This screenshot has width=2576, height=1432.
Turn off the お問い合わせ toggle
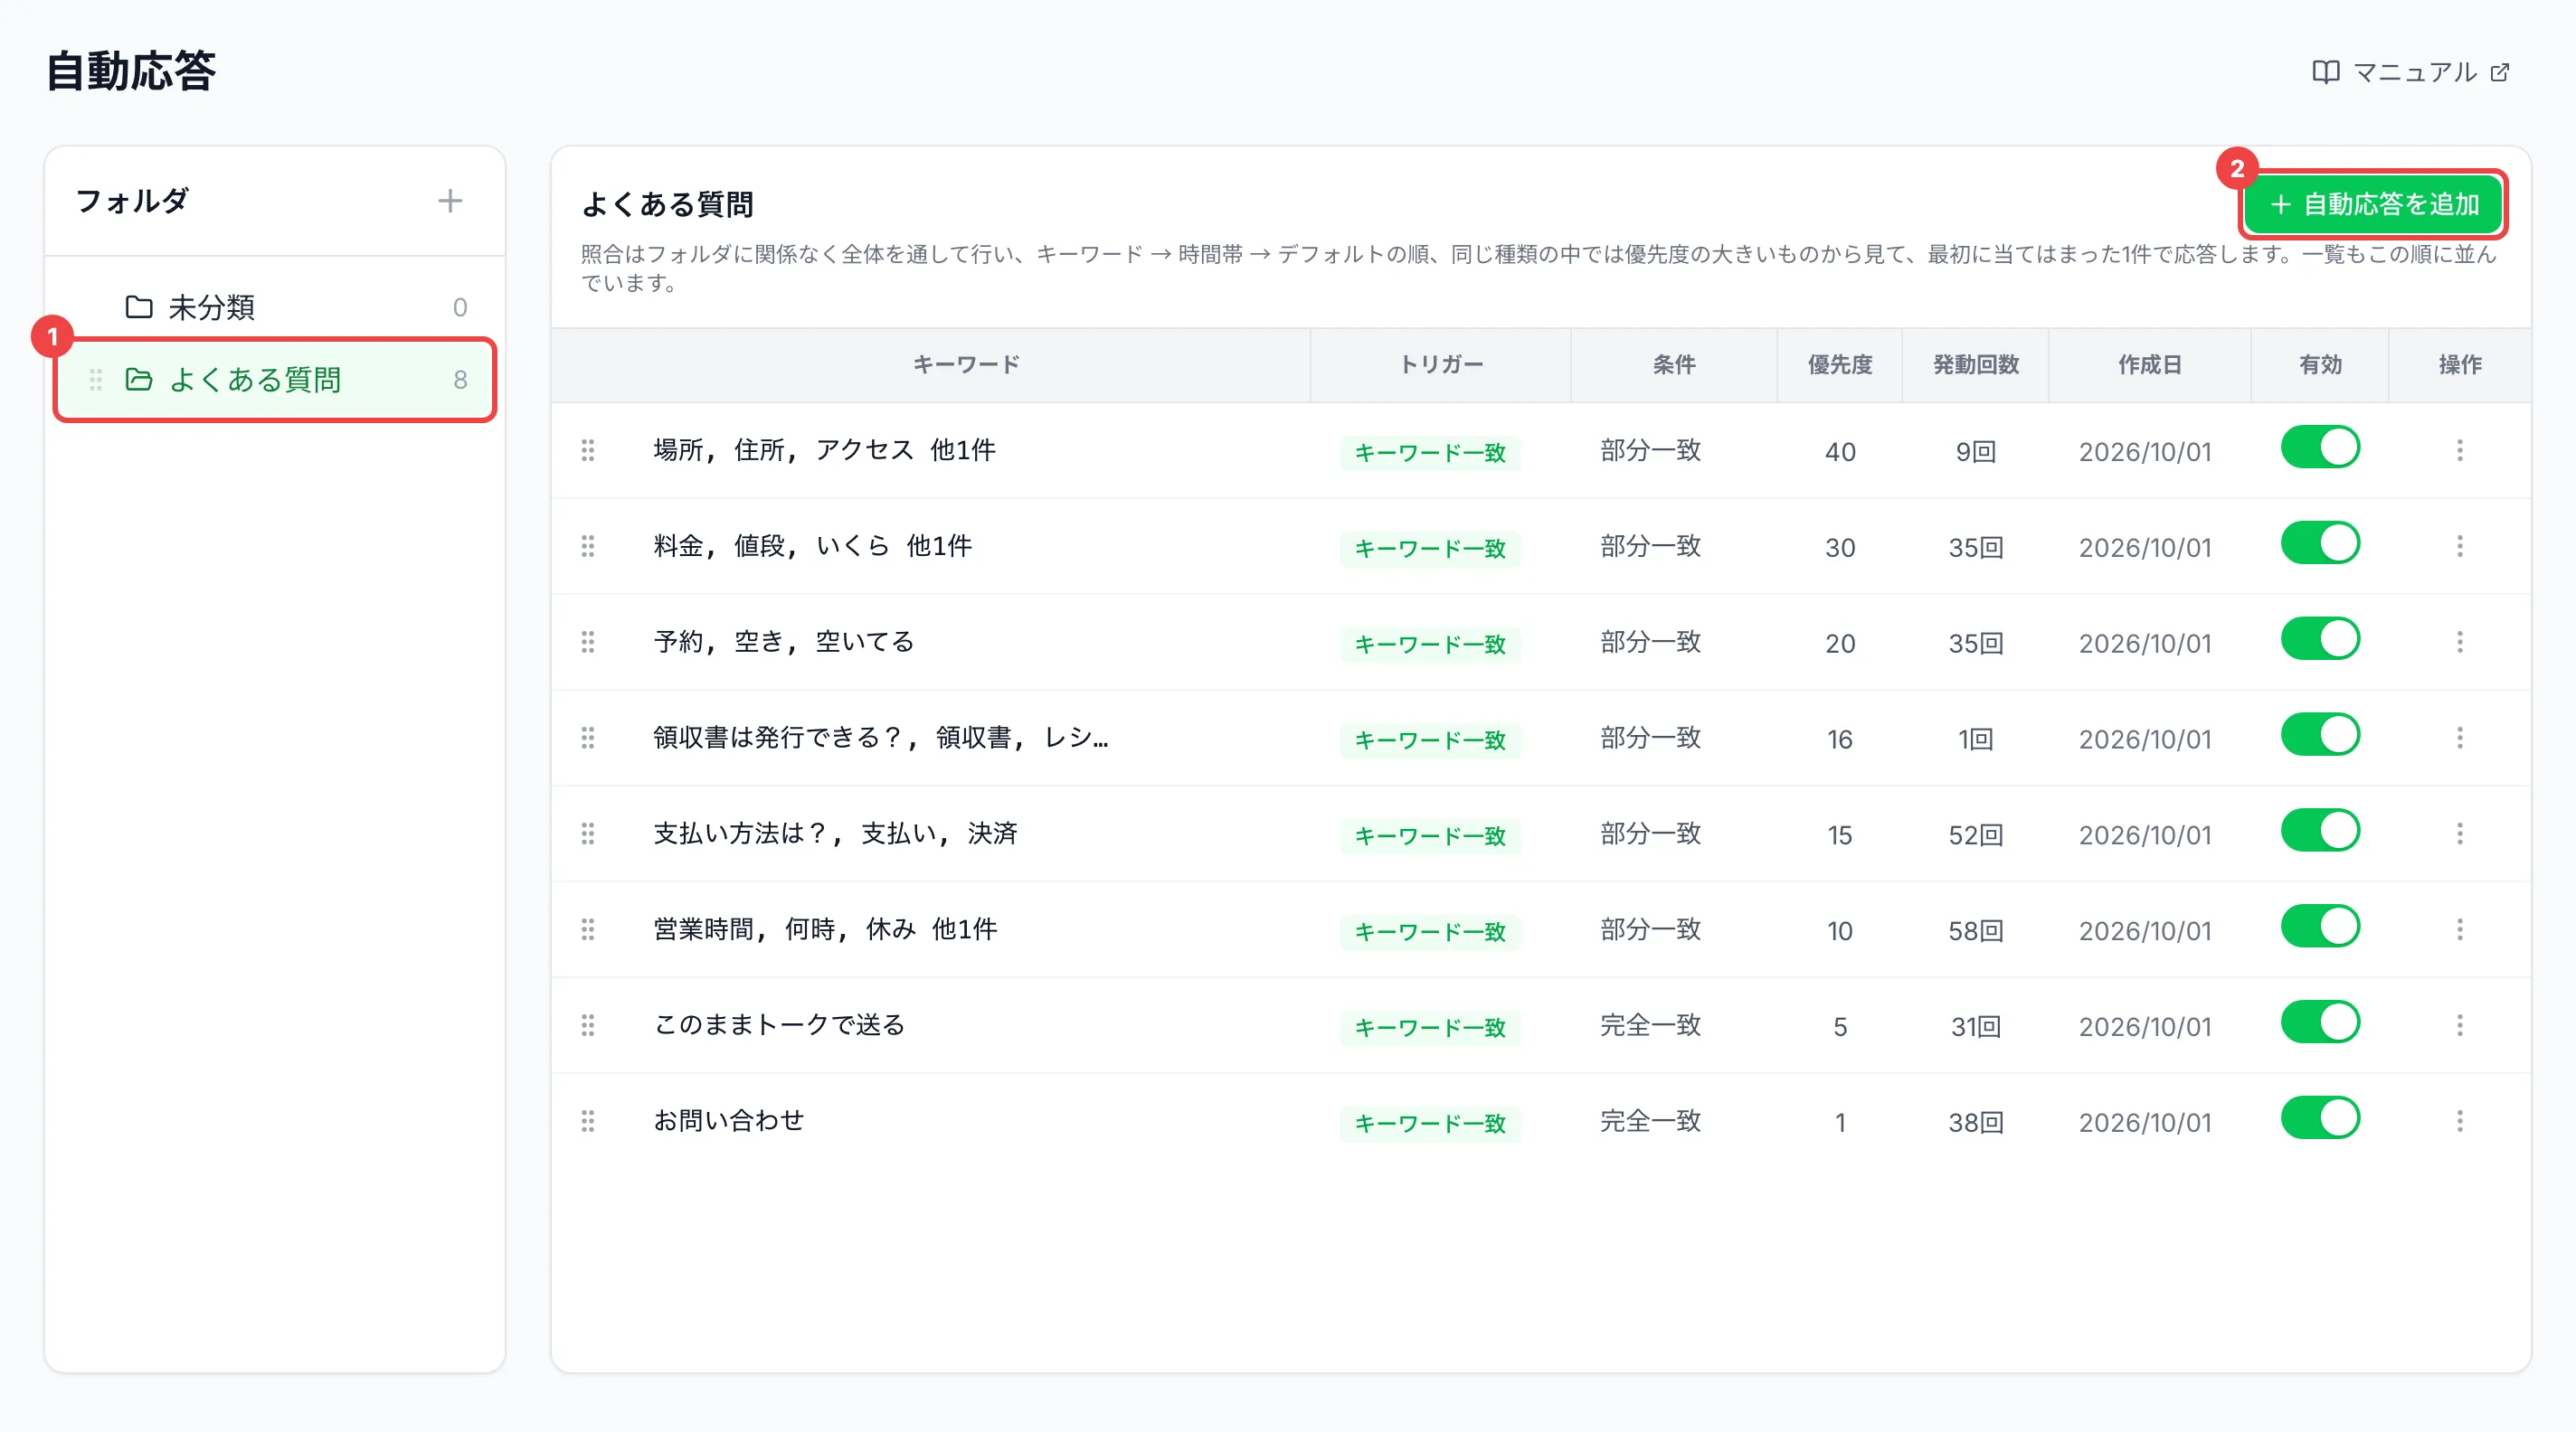[2320, 1119]
